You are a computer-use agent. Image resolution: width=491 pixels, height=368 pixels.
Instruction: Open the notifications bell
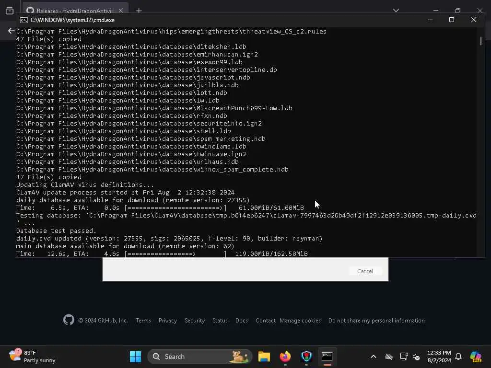[458, 356]
